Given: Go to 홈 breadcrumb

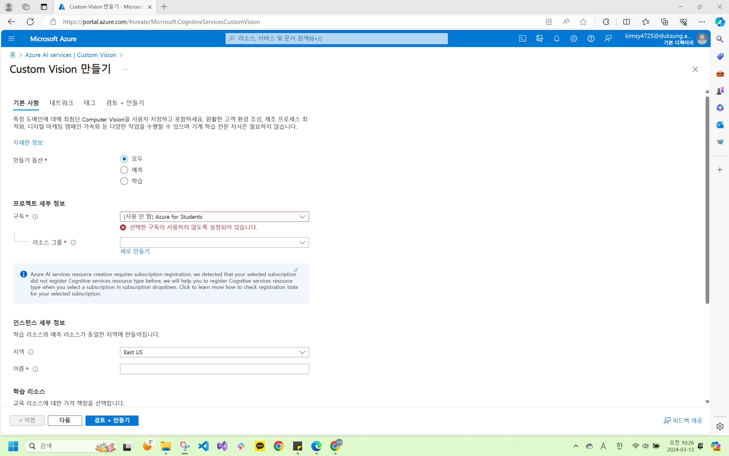Looking at the screenshot, I should click(13, 55).
